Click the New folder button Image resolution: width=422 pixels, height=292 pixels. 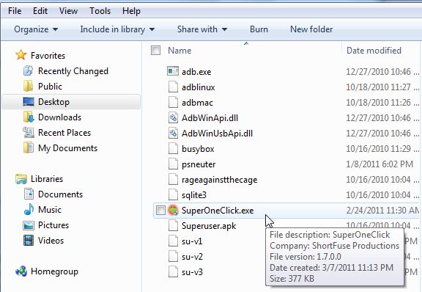pyautogui.click(x=311, y=29)
